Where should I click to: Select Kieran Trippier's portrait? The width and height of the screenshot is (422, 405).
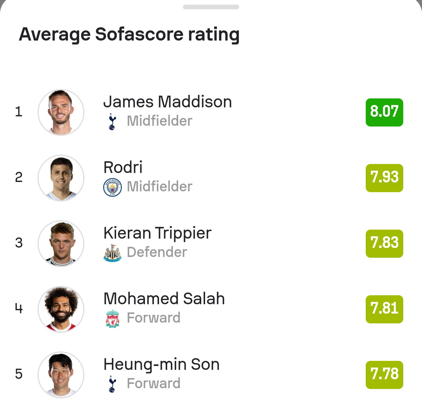[61, 243]
